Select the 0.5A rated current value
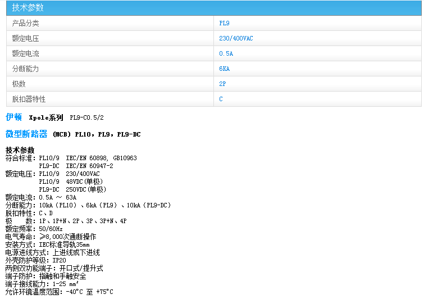 pyautogui.click(x=226, y=54)
